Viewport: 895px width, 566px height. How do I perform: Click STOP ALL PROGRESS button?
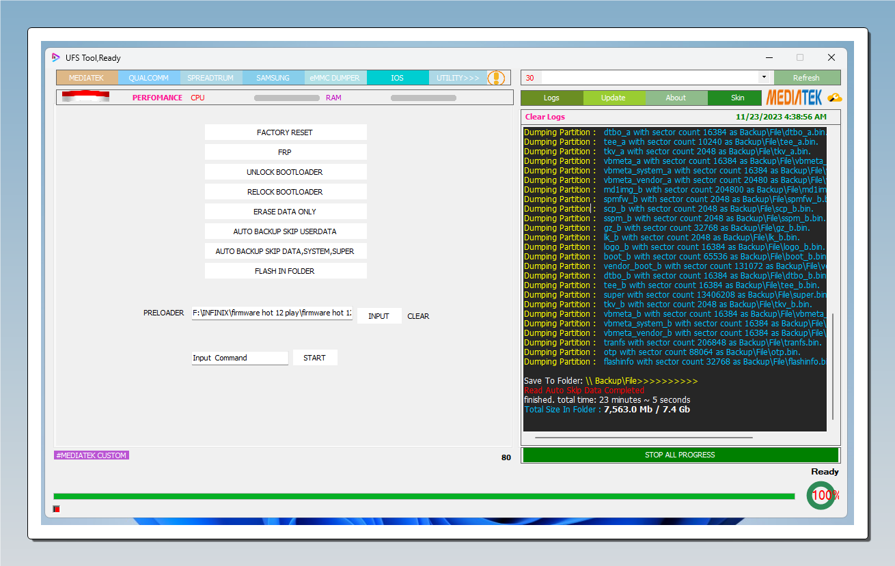coord(680,455)
